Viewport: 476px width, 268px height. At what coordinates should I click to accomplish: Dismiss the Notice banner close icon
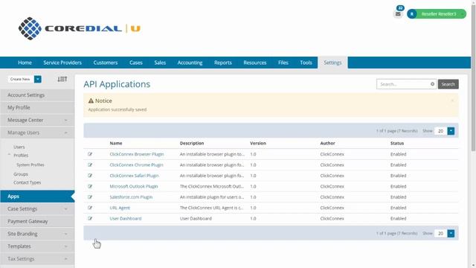click(452, 100)
